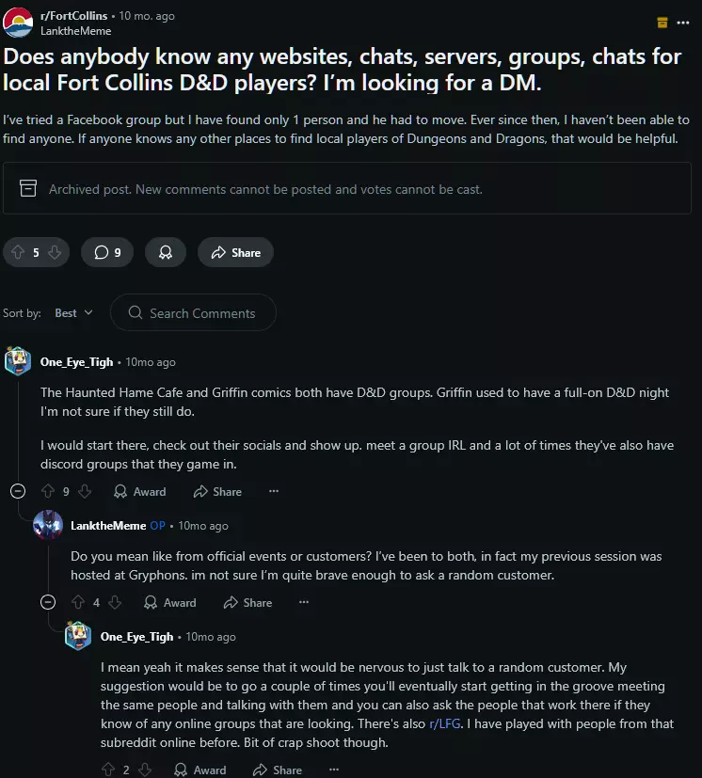Screen dimensions: 702x778
Task: Open LanktheMeme's profile from post header
Action: (x=75, y=31)
